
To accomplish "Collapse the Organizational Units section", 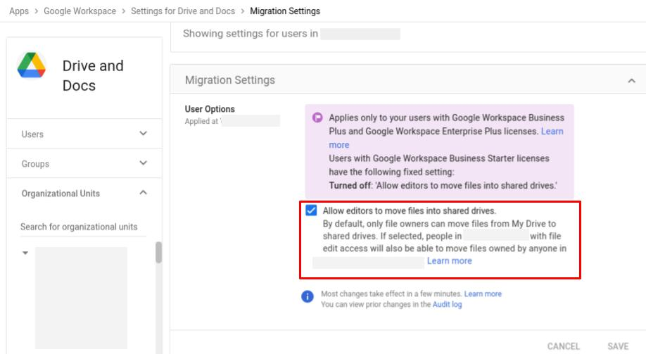I will [143, 192].
